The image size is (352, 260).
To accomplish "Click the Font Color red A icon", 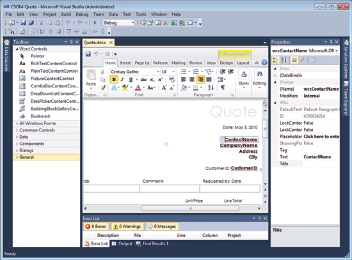I will pyautogui.click(x=138, y=88).
